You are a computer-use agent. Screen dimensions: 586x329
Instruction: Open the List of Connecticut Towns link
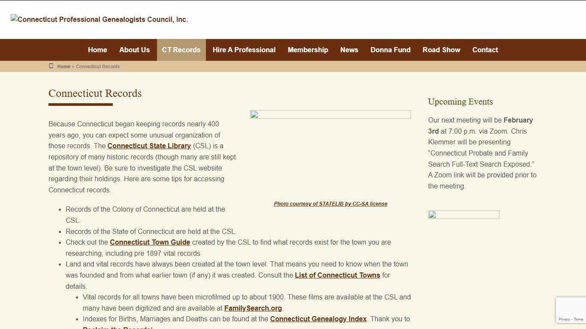coord(337,275)
